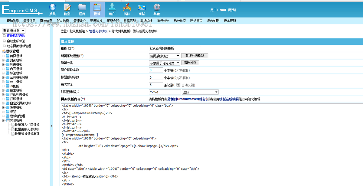Open the 查看标签语法 link

tap(16, 36)
